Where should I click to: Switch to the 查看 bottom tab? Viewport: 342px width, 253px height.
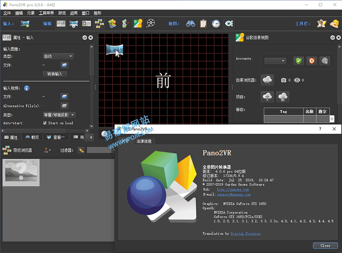click(56, 137)
